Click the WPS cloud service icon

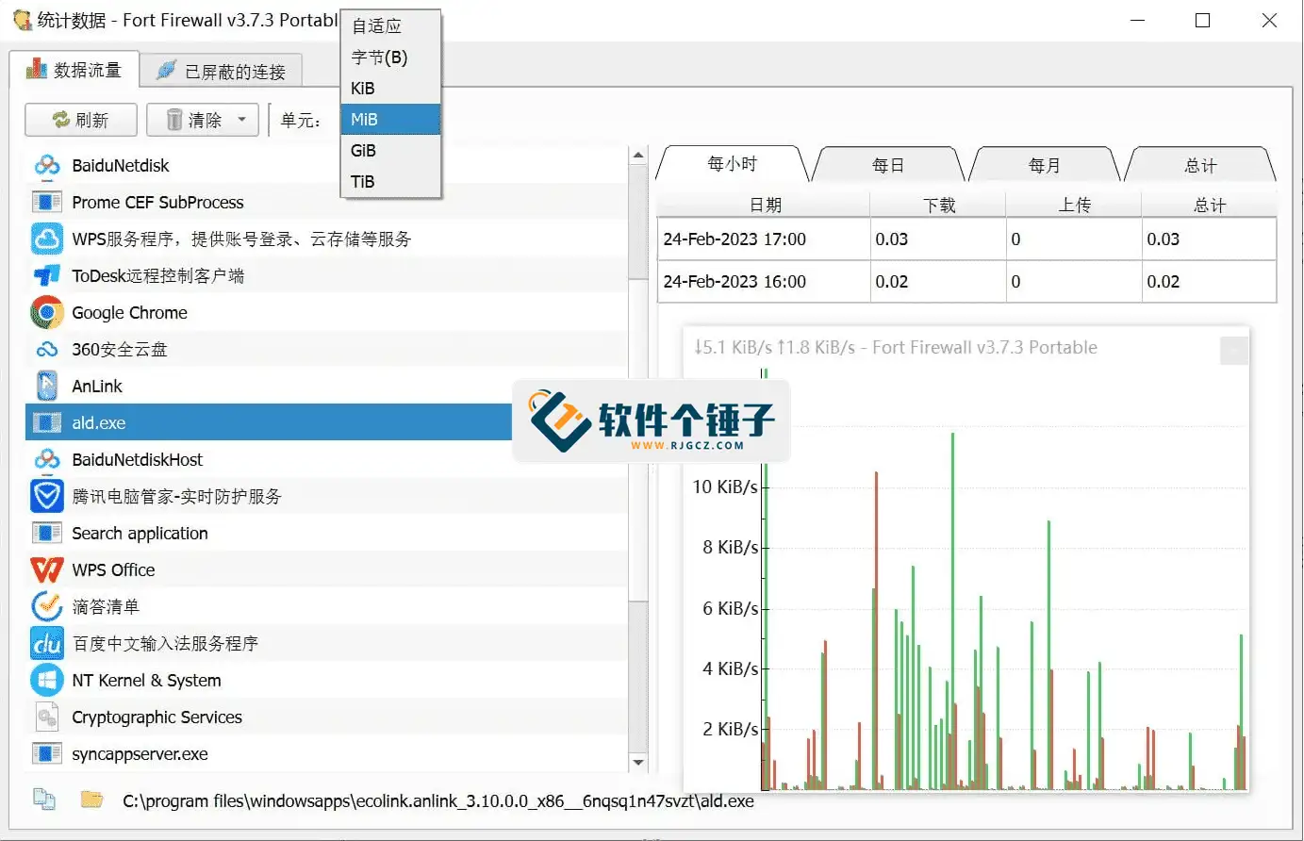tap(47, 239)
